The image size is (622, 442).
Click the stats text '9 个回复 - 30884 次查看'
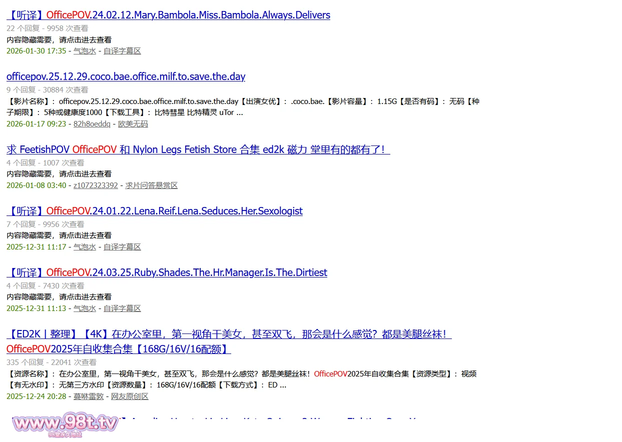[48, 90]
